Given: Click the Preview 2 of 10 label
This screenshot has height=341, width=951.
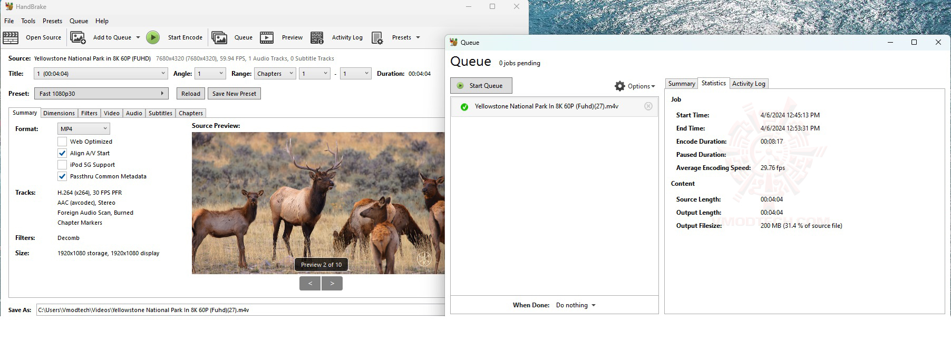Looking at the screenshot, I should [x=321, y=265].
